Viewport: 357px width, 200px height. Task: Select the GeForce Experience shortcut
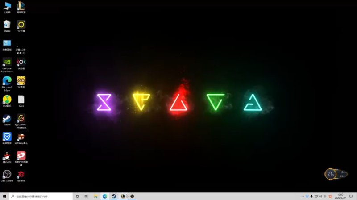click(7, 65)
